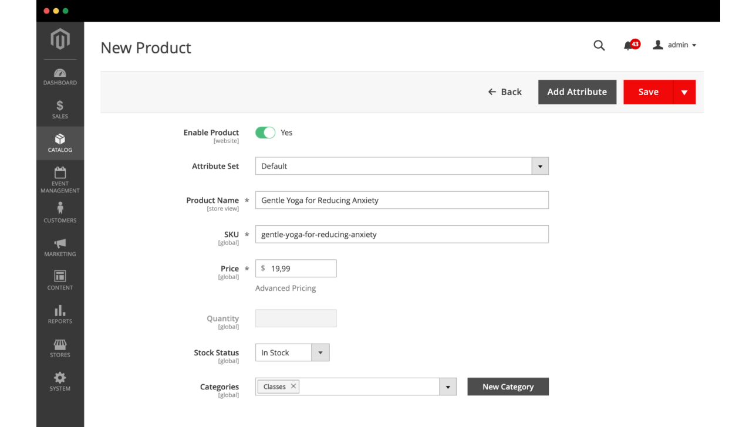Open the System section
The height and width of the screenshot is (427, 756).
tap(60, 381)
